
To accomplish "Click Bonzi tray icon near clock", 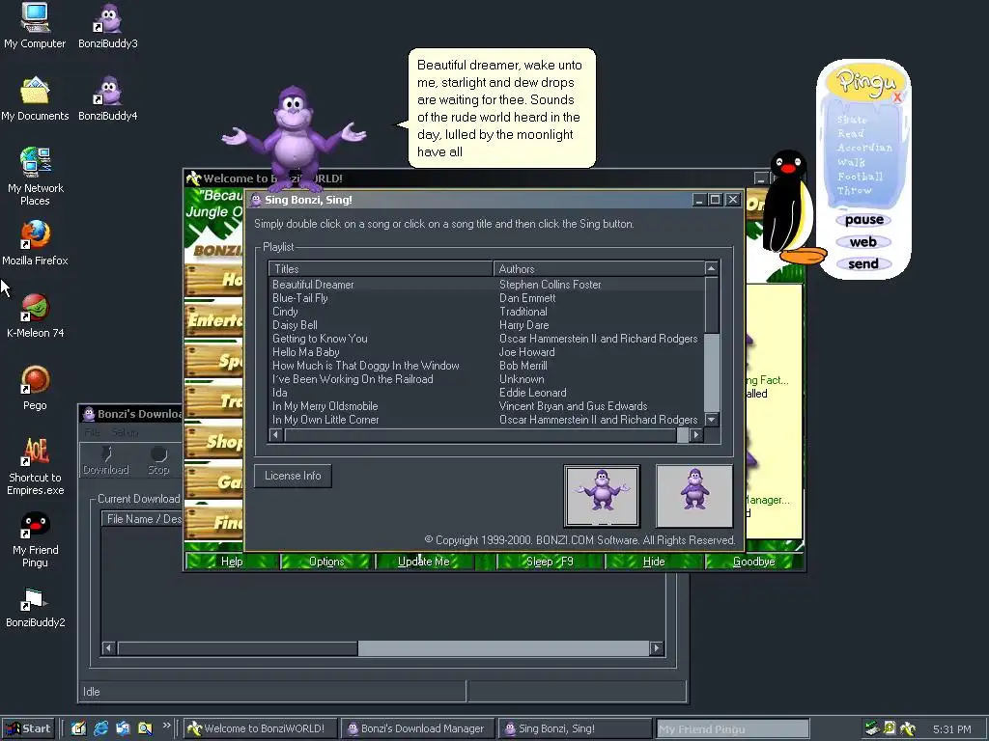I will click(x=908, y=728).
